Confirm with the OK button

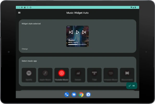[132, 86]
